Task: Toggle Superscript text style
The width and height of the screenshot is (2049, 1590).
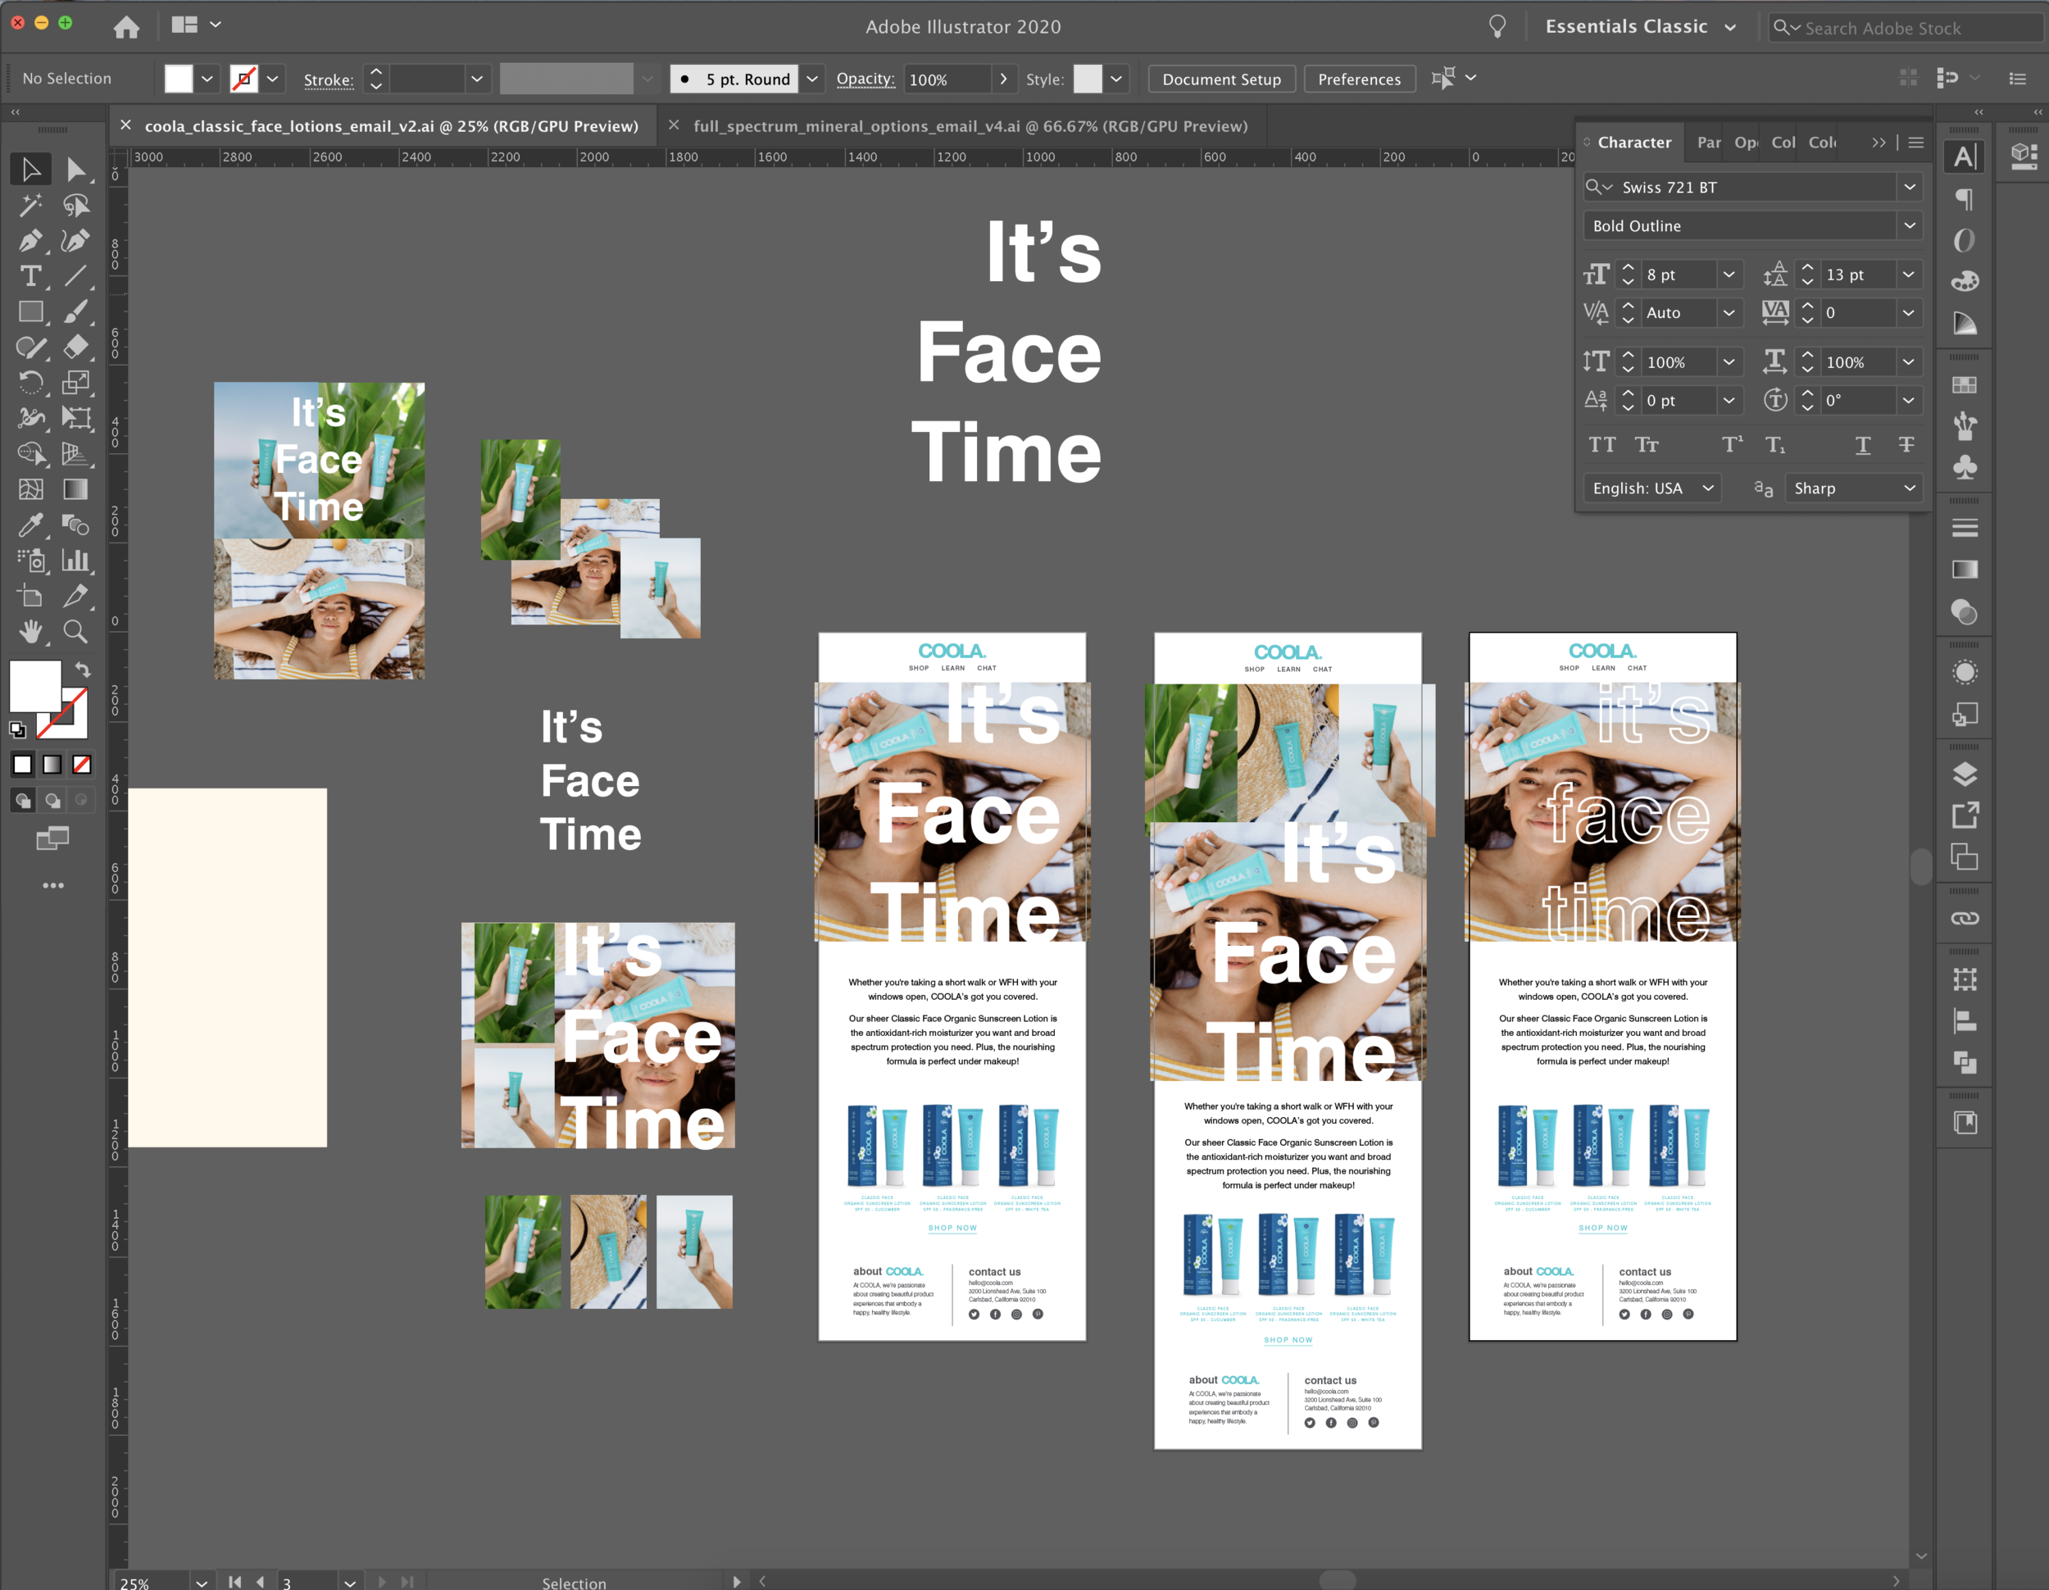Action: [1732, 445]
